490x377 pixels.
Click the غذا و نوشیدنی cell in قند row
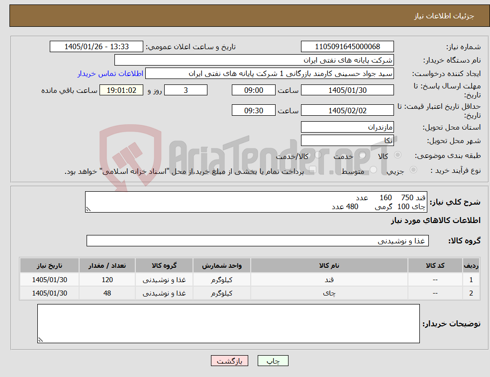coord(164,280)
